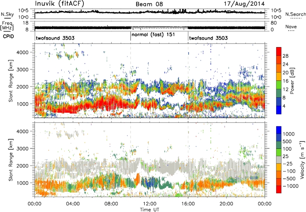Click the '12:00' time axis label
Screen dimensions: 306x212
tap(150, 204)
